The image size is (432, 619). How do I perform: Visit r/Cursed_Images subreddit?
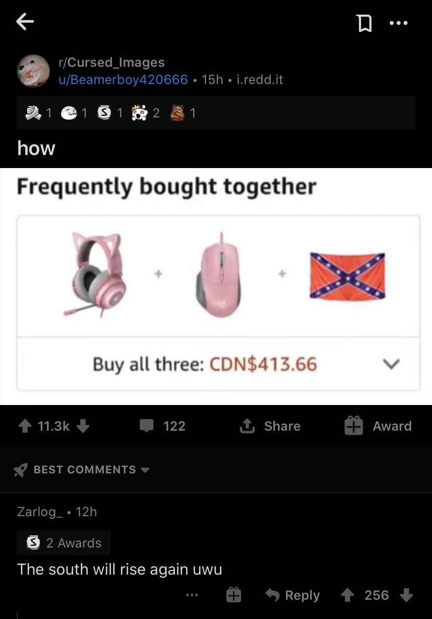112,63
